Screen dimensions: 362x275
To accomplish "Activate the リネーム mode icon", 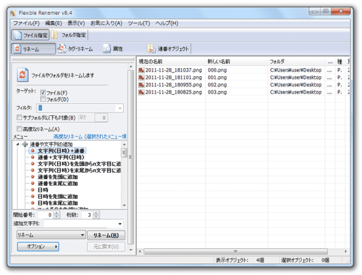I will 17,48.
